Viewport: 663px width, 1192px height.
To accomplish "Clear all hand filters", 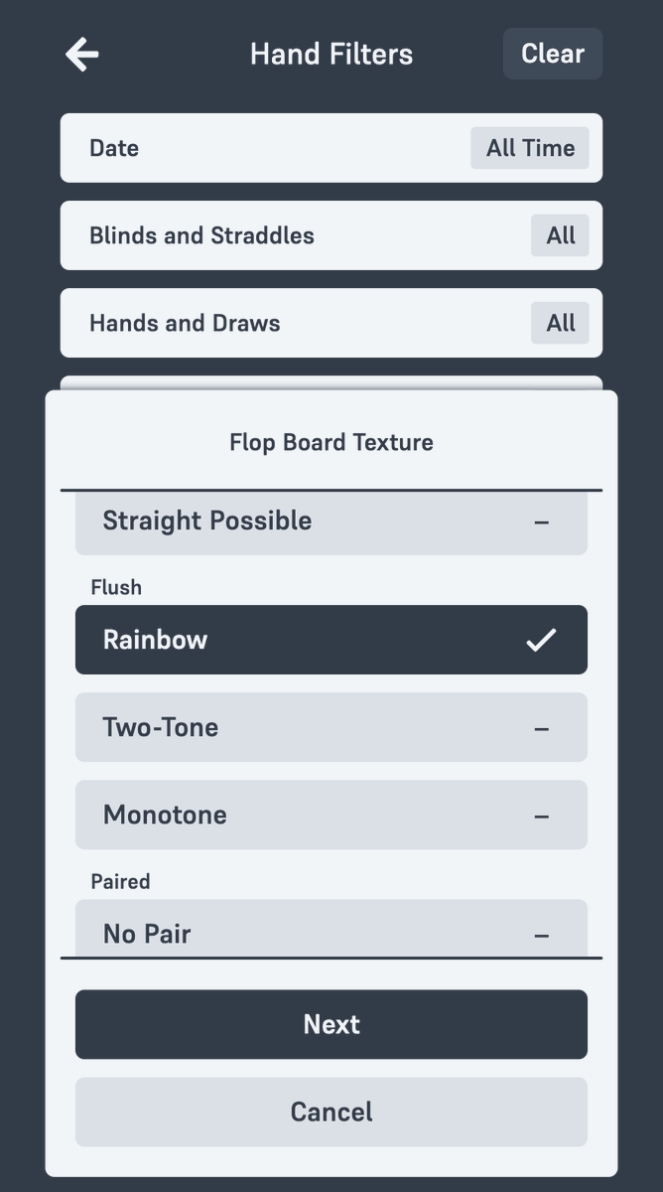I will tap(553, 54).
